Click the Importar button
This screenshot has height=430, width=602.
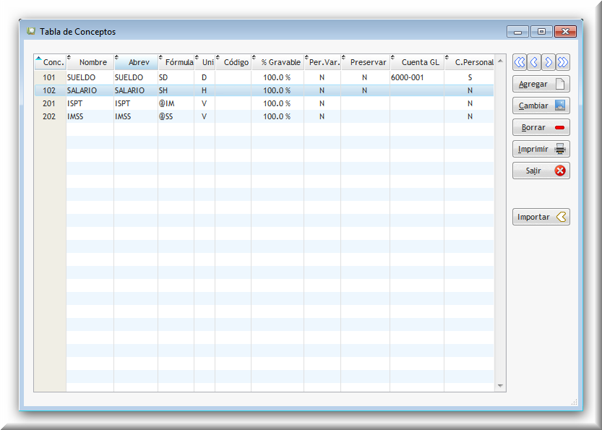[x=541, y=217]
